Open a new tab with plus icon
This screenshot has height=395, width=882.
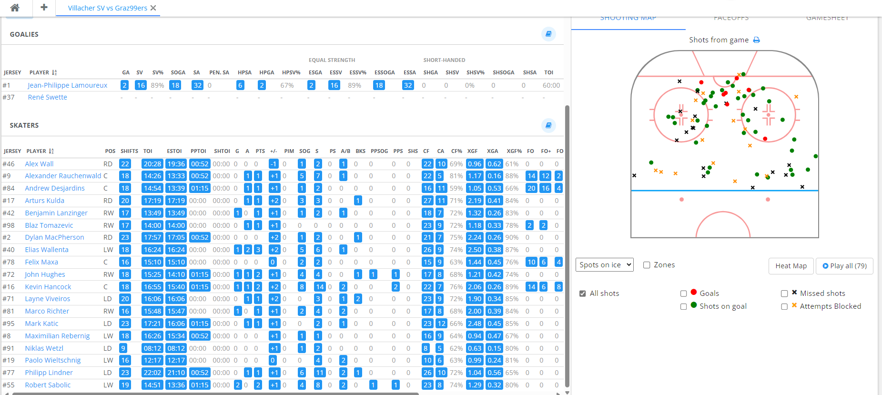tap(44, 7)
